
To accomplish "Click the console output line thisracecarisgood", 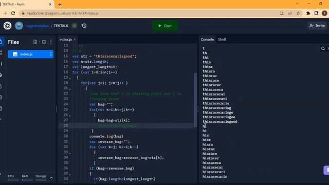I will click(x=220, y=122).
